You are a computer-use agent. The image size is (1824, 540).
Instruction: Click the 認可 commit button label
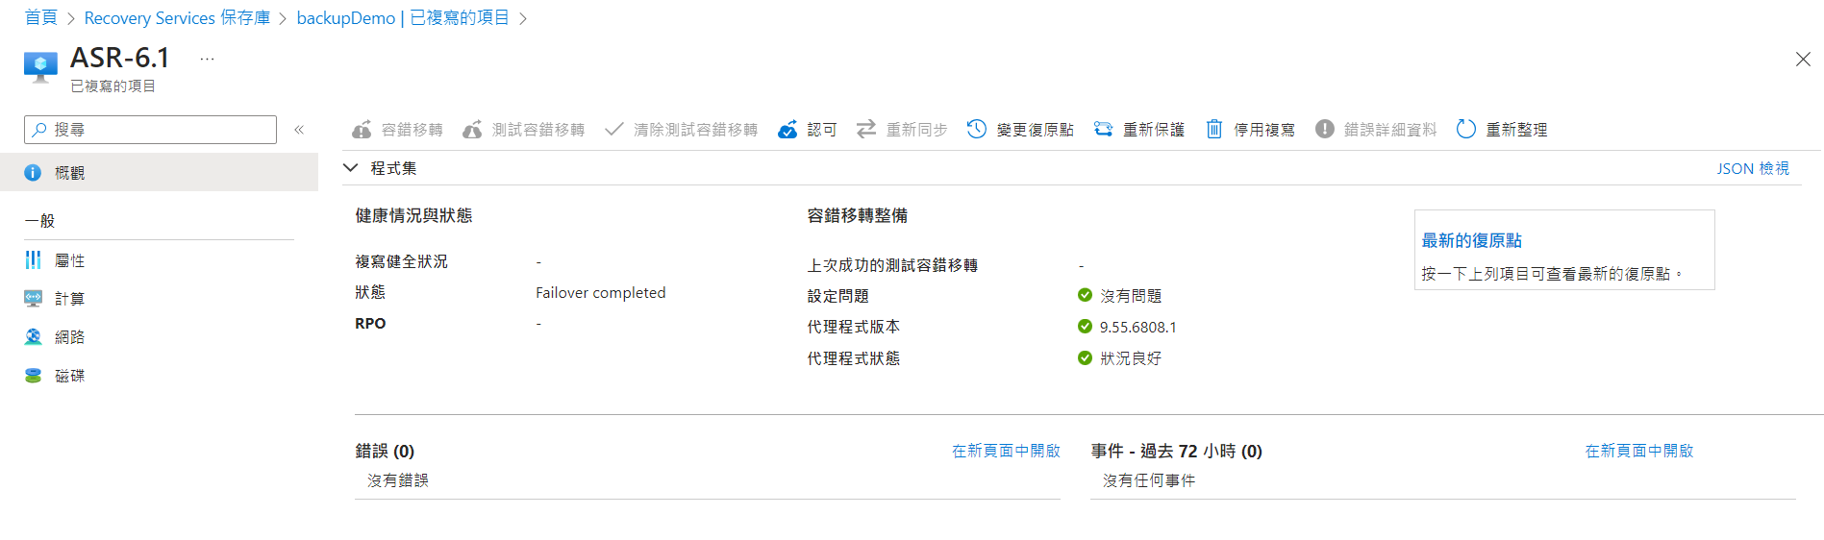pyautogui.click(x=822, y=130)
